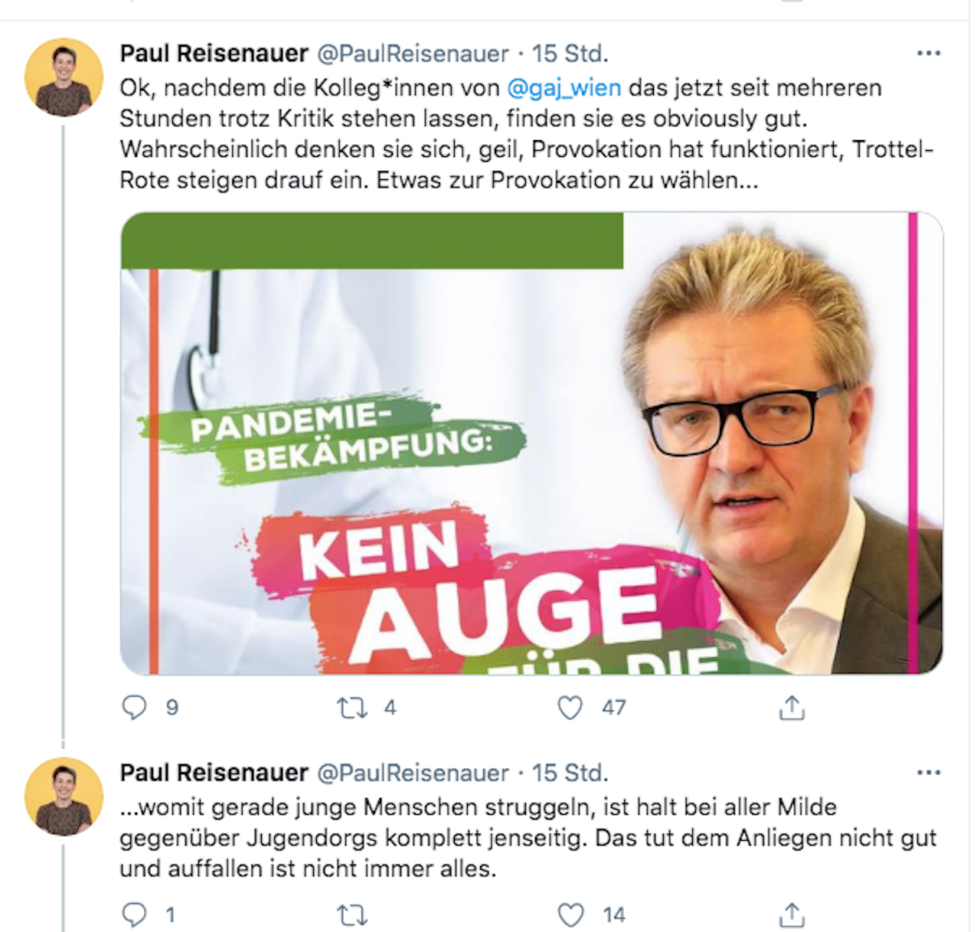Reply to the first tweet with 9 replies
Screen dimensions: 980x932
coord(135,707)
